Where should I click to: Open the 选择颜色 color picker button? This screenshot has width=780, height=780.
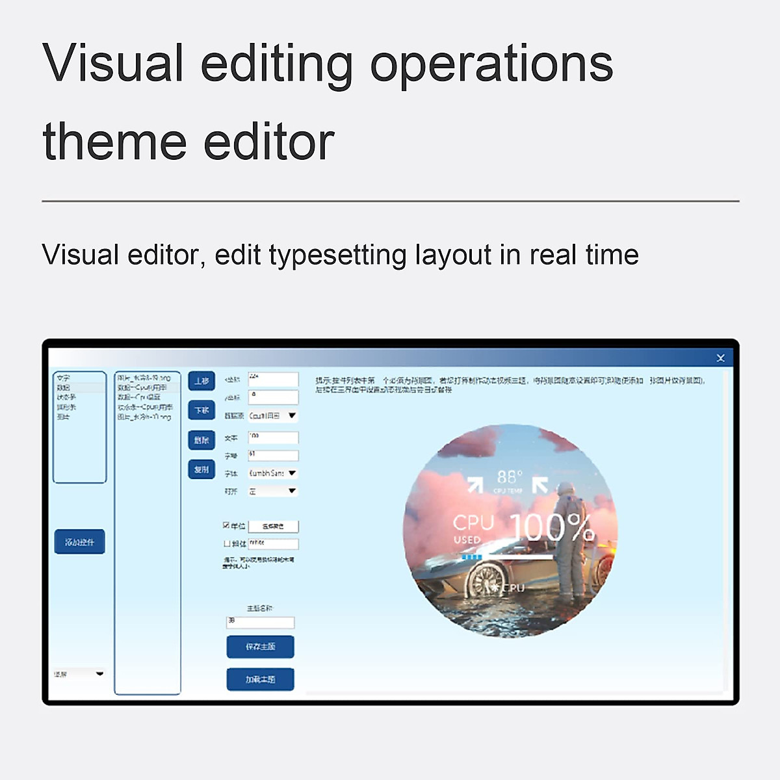click(x=273, y=526)
